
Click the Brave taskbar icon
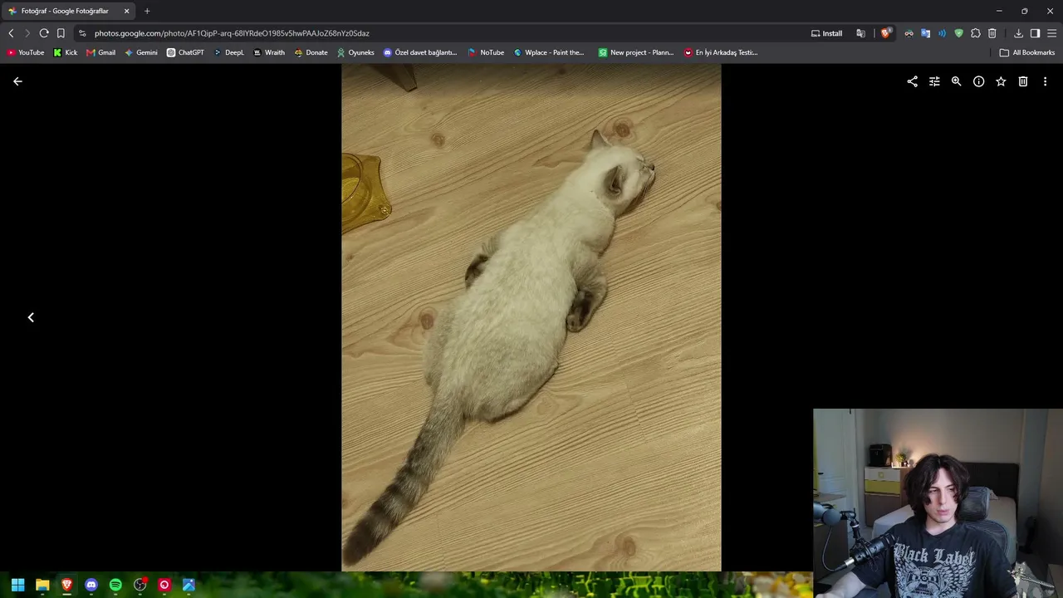click(66, 585)
